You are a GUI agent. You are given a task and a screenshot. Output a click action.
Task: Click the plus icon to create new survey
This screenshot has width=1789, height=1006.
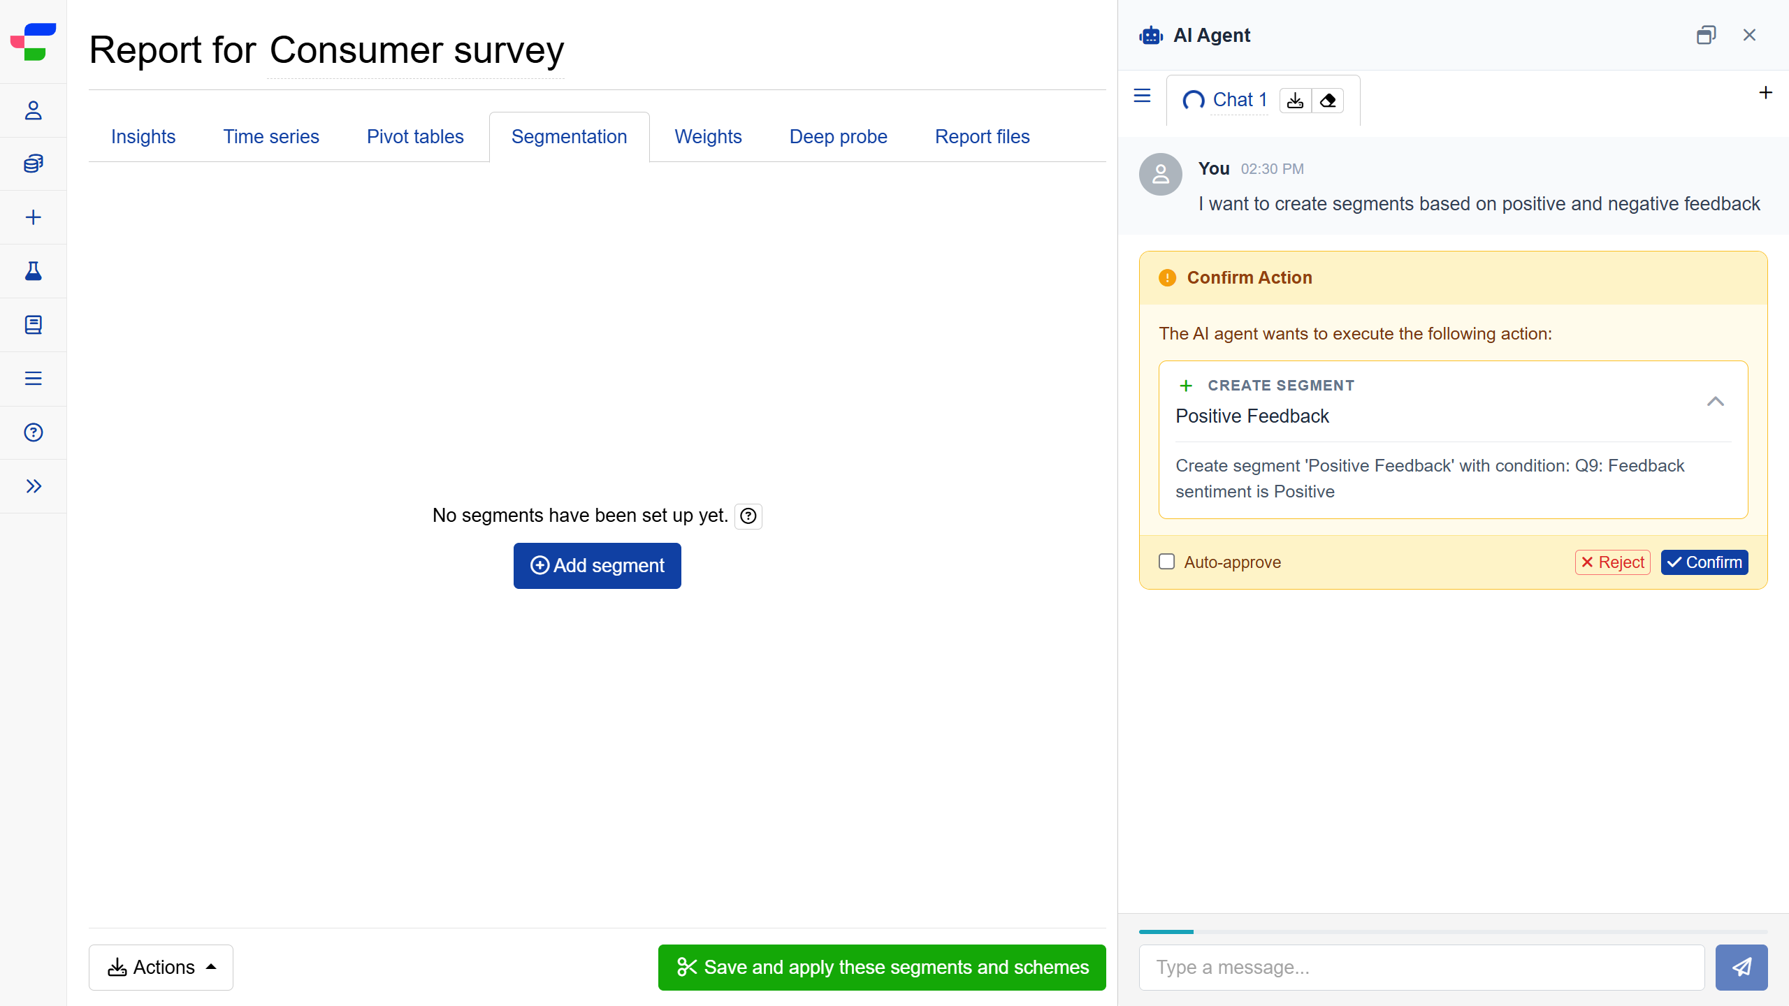33,217
